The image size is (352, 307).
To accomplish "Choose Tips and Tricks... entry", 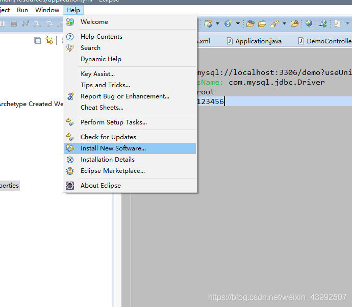I will pos(130,85).
